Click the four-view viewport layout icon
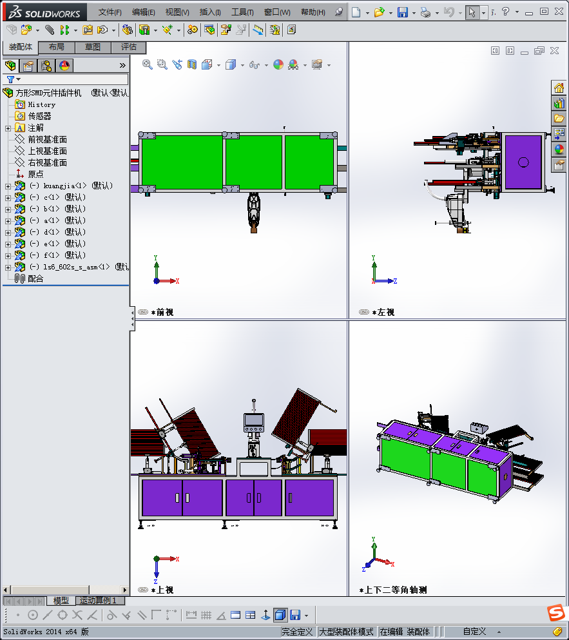This screenshot has height=640, width=569. pyautogui.click(x=251, y=615)
